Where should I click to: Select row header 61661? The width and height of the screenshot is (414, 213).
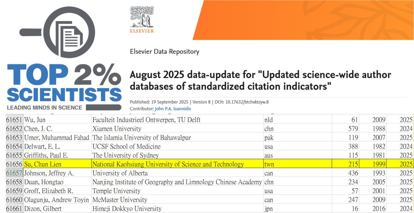click(14, 209)
